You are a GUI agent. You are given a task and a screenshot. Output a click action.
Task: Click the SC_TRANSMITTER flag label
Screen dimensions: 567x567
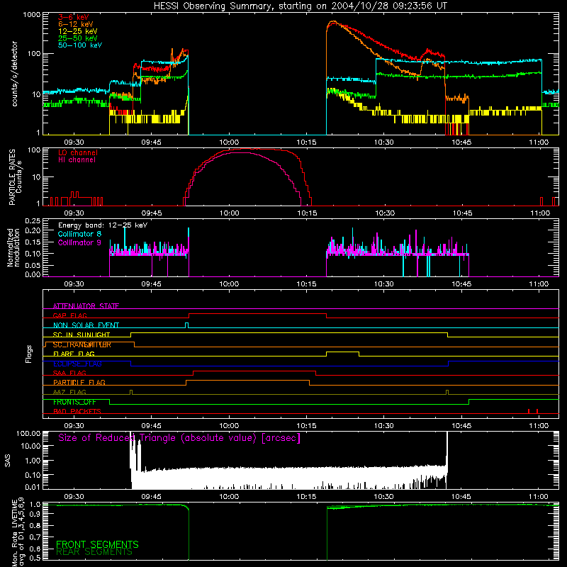82,344
